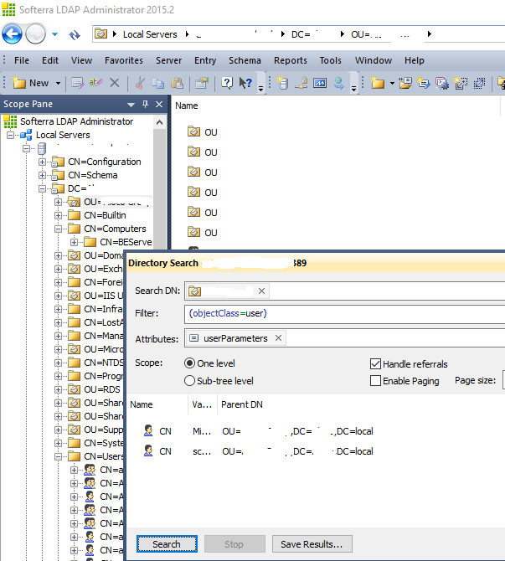The image size is (505, 561).
Task: Click the grey Forward navigation button
Action: coord(36,34)
